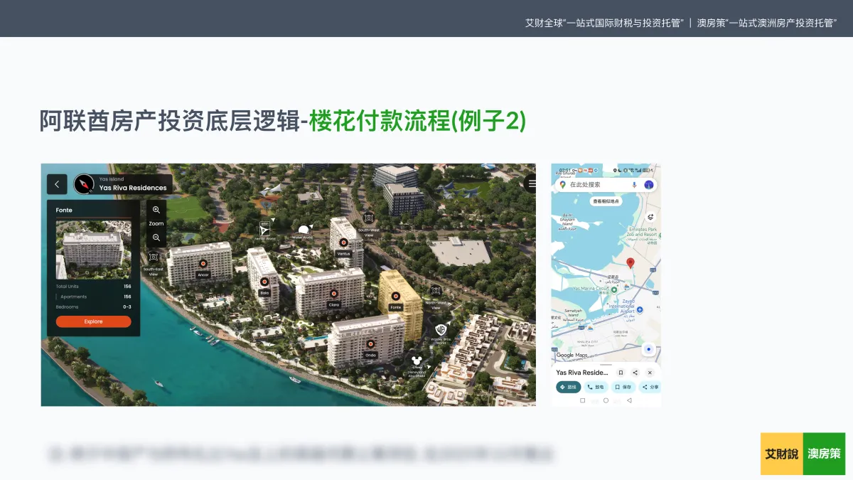Select the Baia building marker
The width and height of the screenshot is (853, 480).
pyautogui.click(x=264, y=282)
